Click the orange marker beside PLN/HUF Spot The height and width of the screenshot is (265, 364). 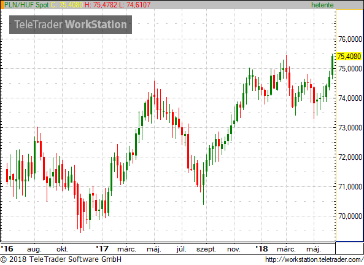(x=2, y=5)
